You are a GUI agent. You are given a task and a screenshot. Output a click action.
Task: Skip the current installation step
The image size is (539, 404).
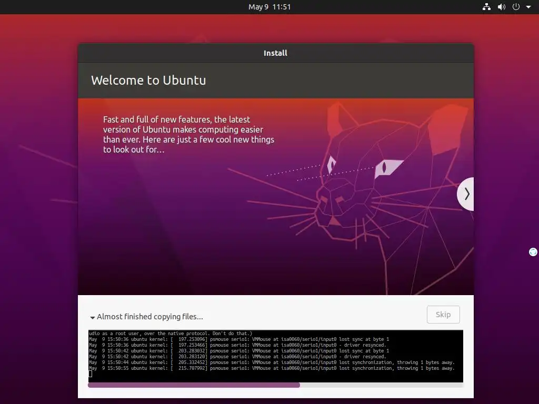(443, 315)
